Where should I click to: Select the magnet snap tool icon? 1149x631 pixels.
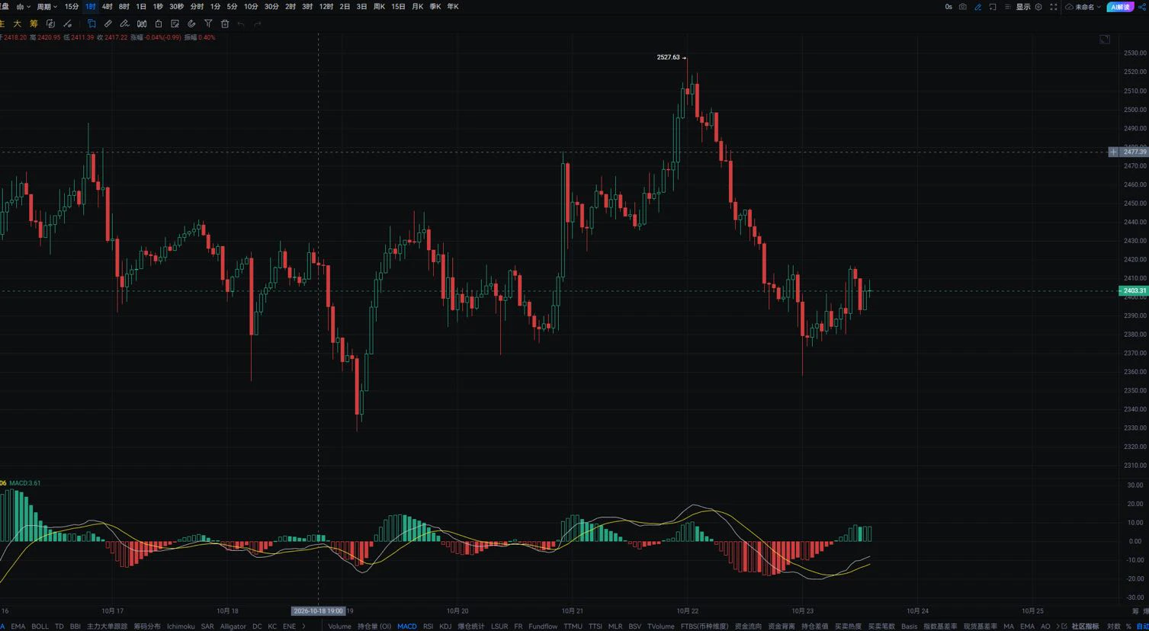[x=191, y=24]
